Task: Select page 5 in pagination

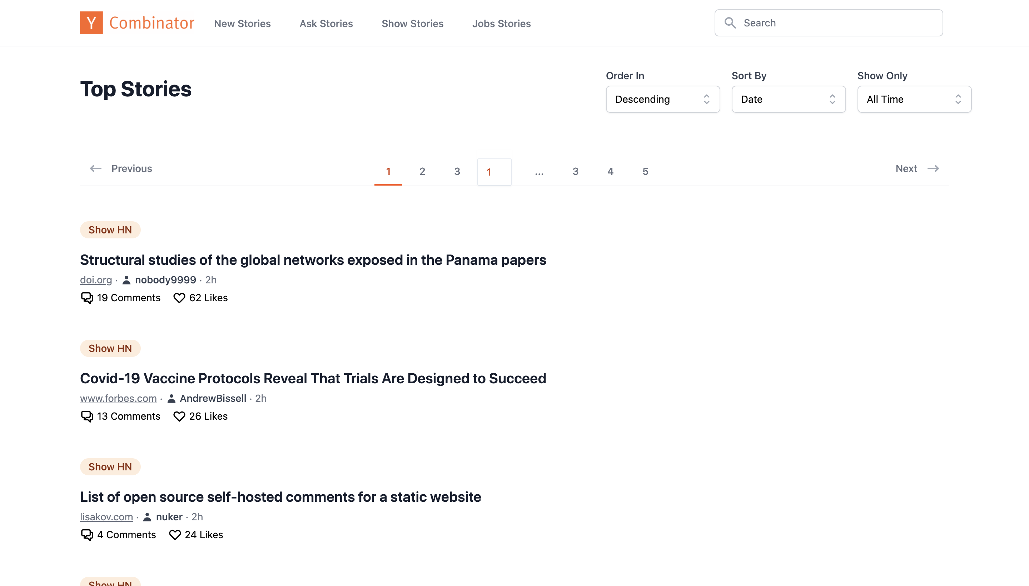Action: click(x=645, y=171)
